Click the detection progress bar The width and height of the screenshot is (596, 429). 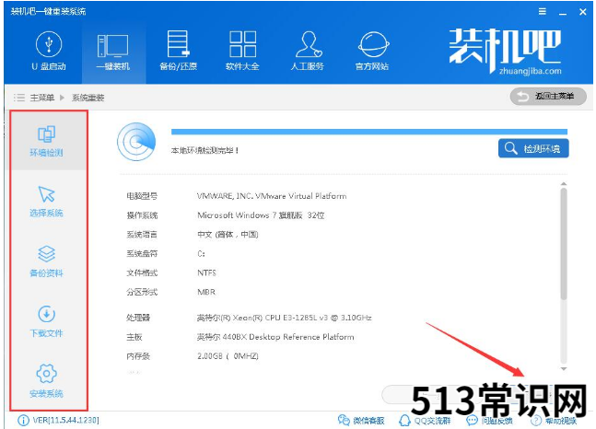click(369, 132)
